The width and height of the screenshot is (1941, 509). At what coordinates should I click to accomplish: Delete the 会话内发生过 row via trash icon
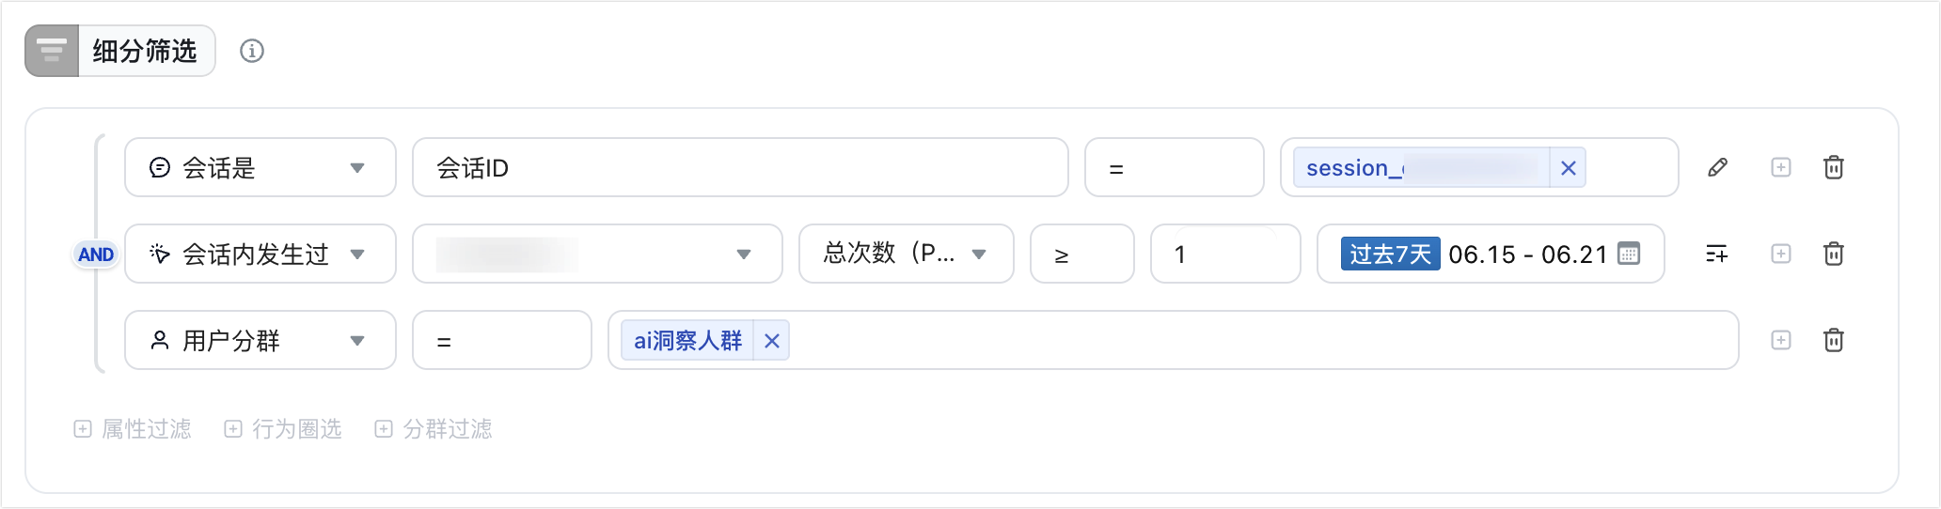(1833, 254)
